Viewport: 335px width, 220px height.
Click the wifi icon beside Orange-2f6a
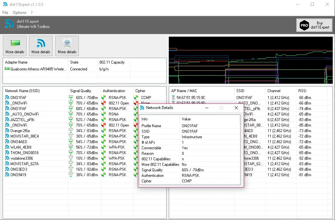click(x=7, y=131)
